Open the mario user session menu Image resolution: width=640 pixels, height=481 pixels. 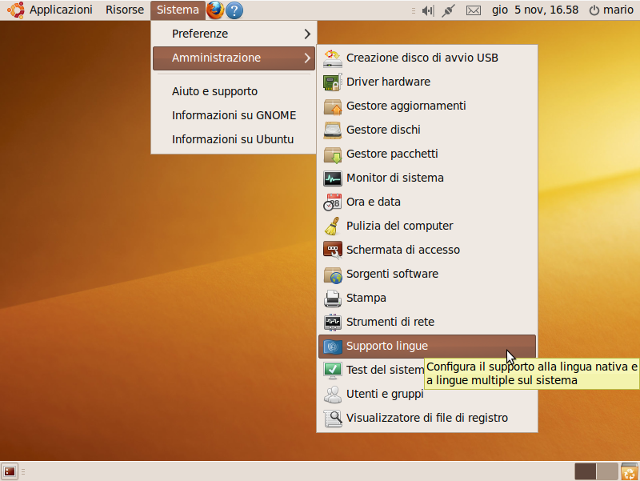click(610, 10)
